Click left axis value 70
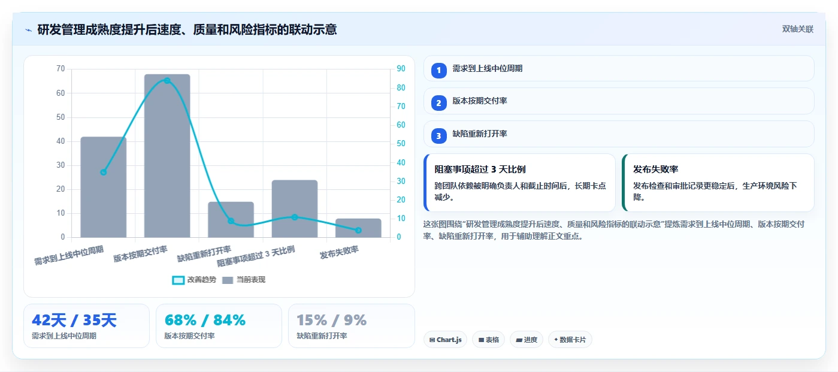Viewport: 838px width, 372px height. 60,69
